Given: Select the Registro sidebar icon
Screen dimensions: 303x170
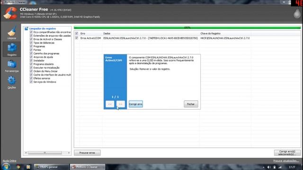Looking at the screenshot, I should point(11,49).
